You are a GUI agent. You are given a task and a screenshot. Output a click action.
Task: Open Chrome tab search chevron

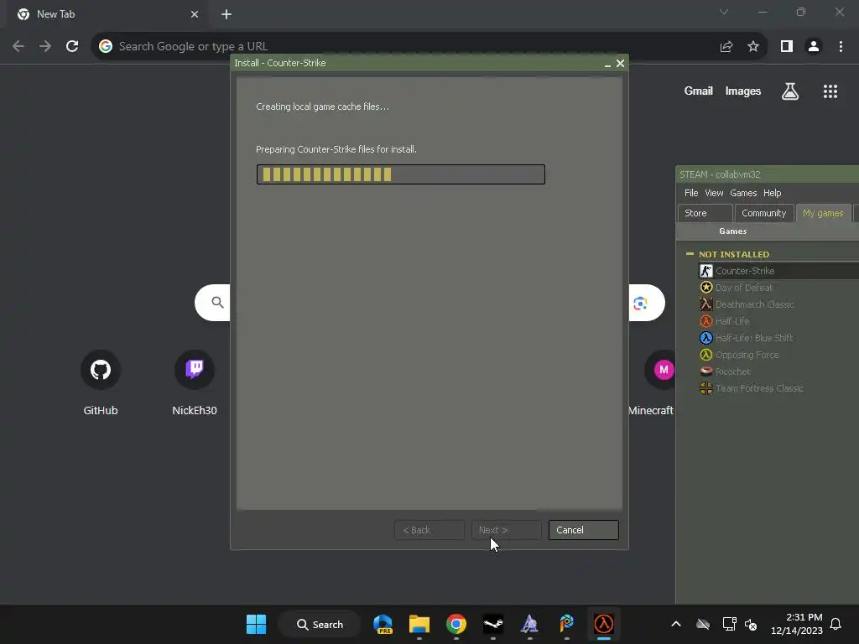pyautogui.click(x=724, y=12)
